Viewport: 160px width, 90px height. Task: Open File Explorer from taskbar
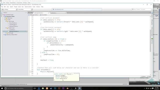43,88
